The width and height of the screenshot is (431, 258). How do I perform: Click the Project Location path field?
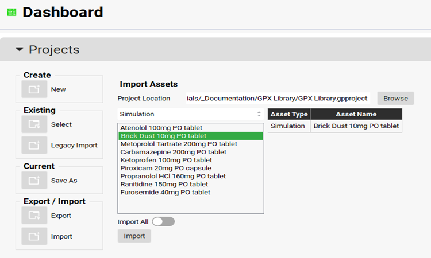click(x=278, y=99)
